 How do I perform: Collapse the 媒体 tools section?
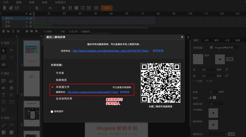(x=2, y=73)
